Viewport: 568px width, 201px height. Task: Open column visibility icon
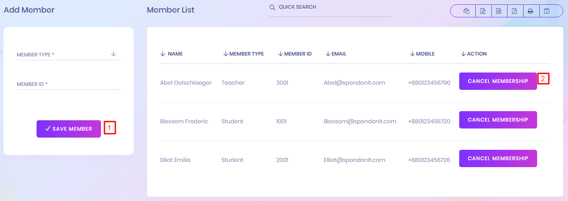(x=546, y=11)
